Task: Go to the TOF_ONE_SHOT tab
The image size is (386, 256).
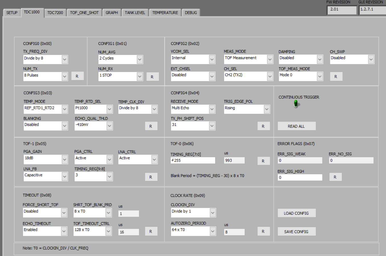Action: [84, 13]
